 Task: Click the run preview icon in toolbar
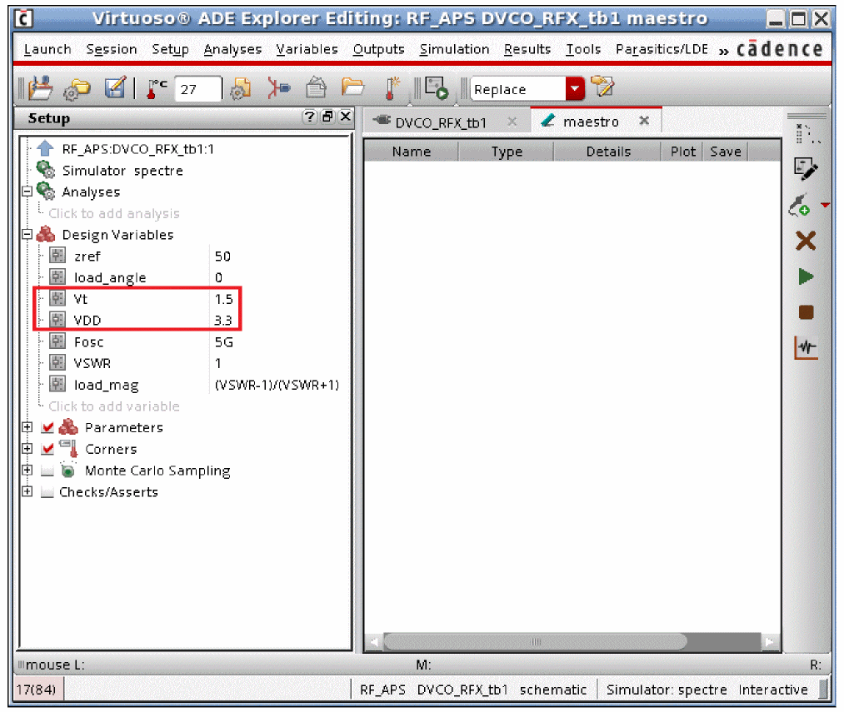(436, 88)
